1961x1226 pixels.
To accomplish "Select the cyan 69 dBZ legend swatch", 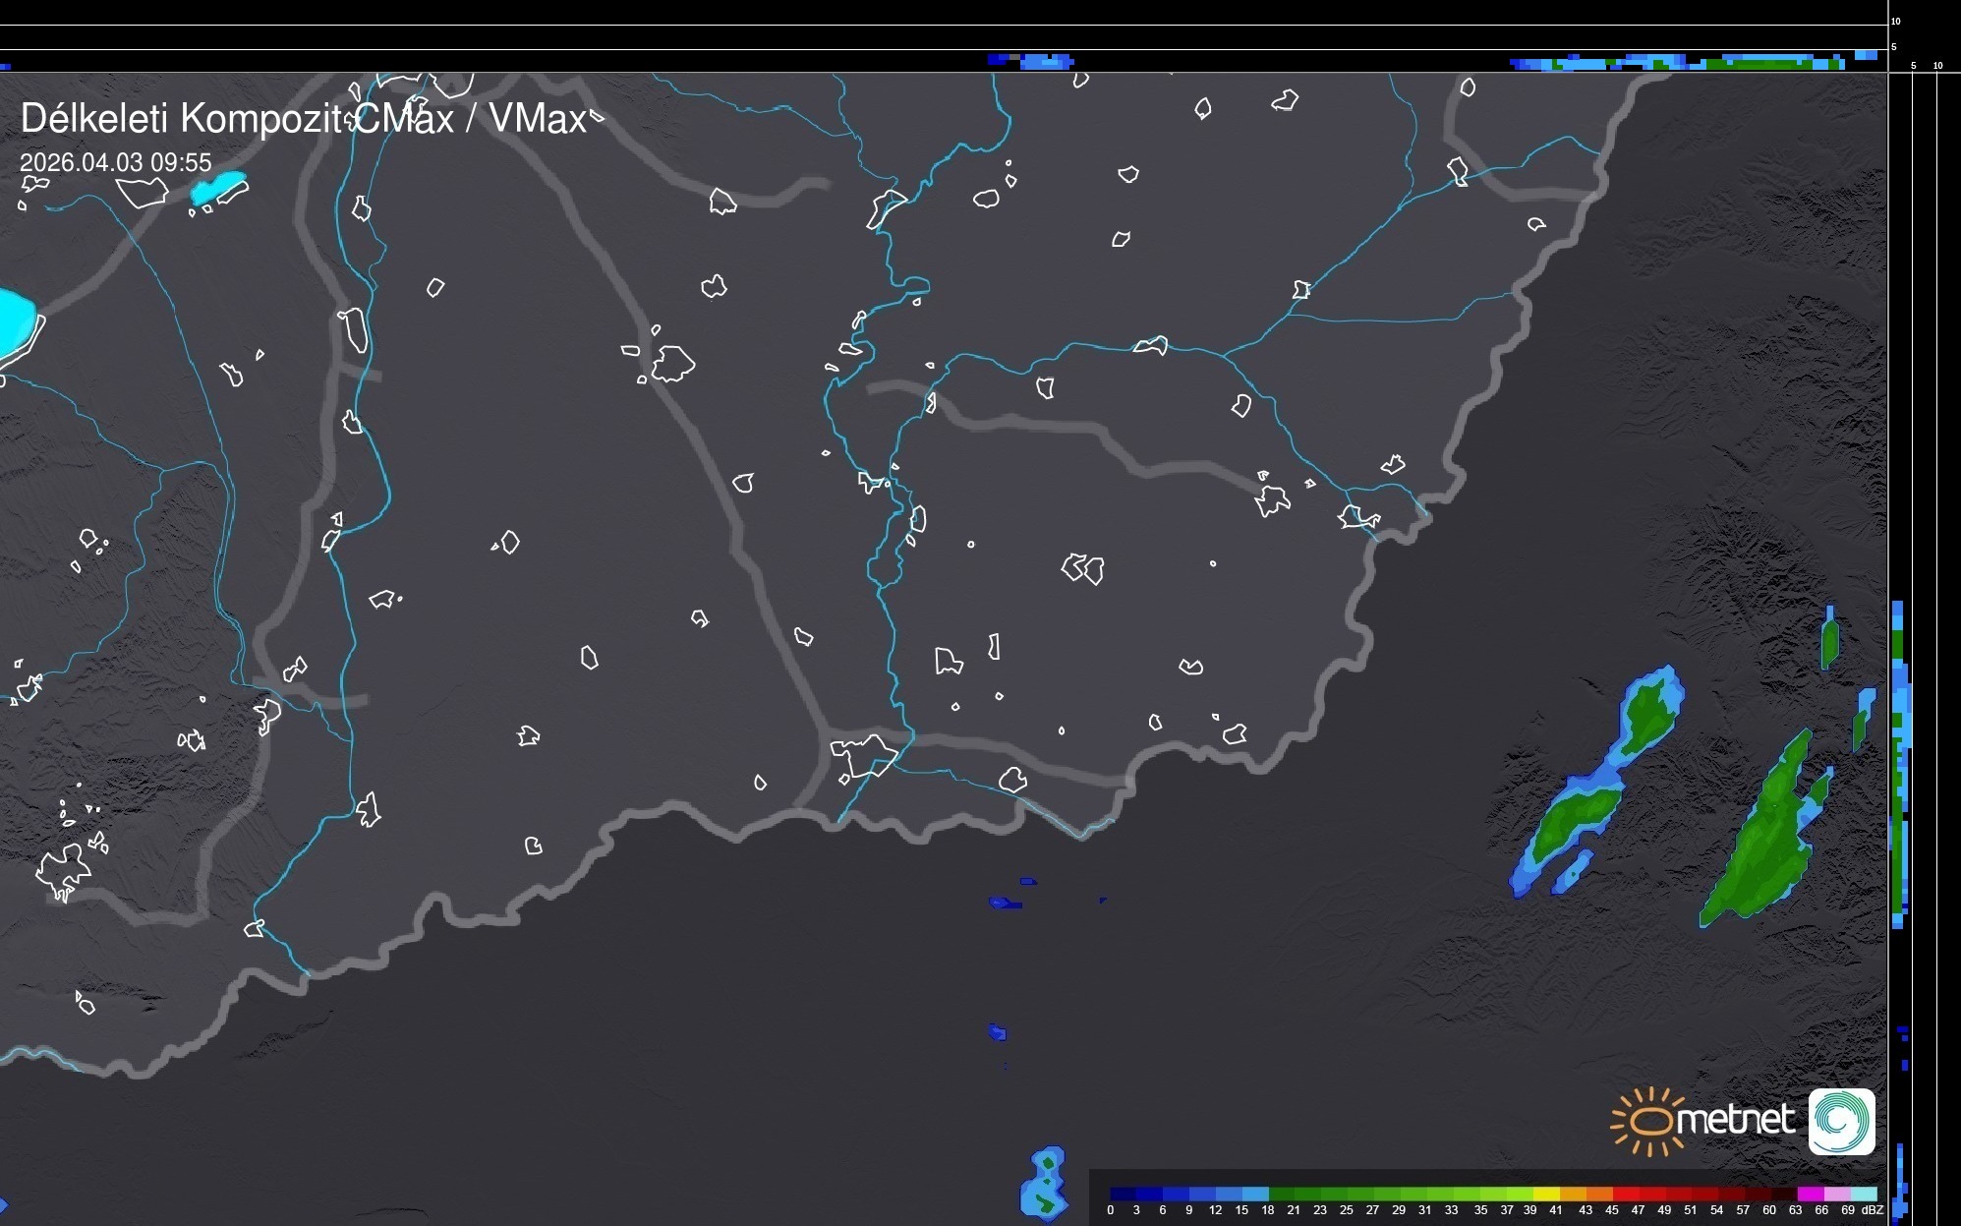I will [x=1864, y=1194].
